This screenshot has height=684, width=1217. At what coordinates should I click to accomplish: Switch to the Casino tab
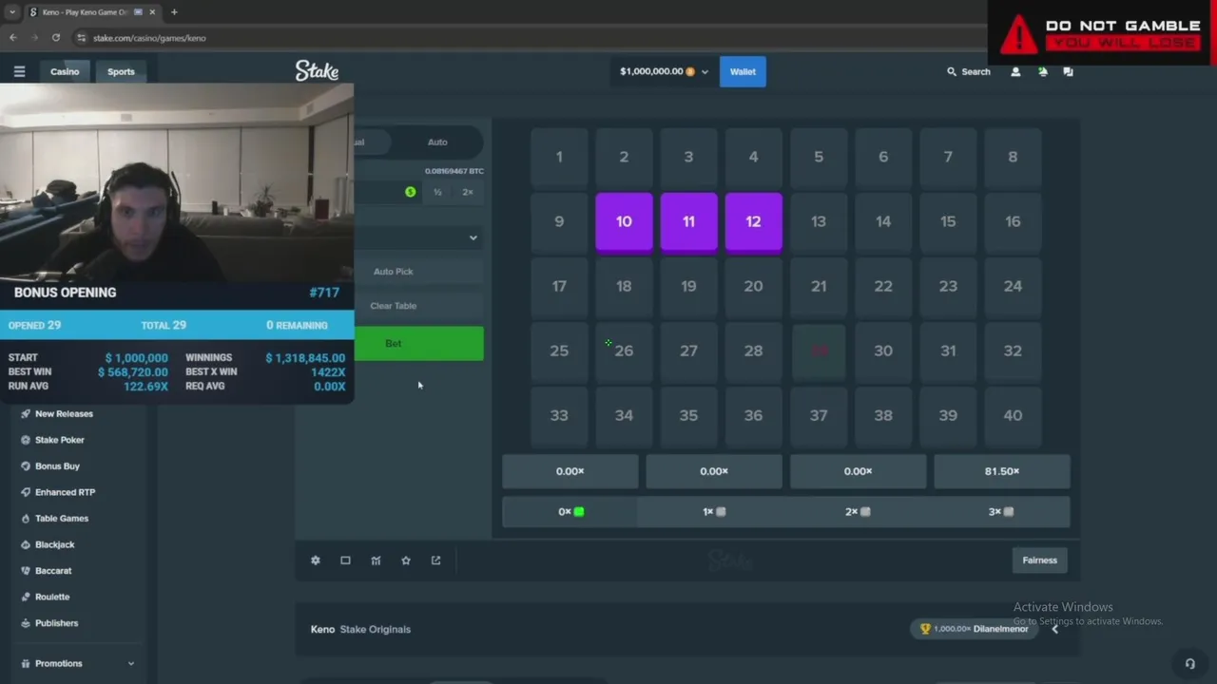pyautogui.click(x=65, y=71)
